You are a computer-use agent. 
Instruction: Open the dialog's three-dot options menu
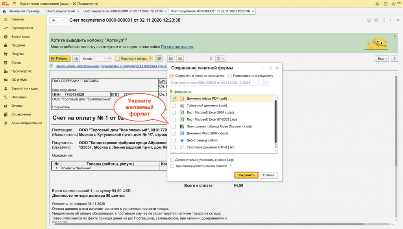(263, 68)
